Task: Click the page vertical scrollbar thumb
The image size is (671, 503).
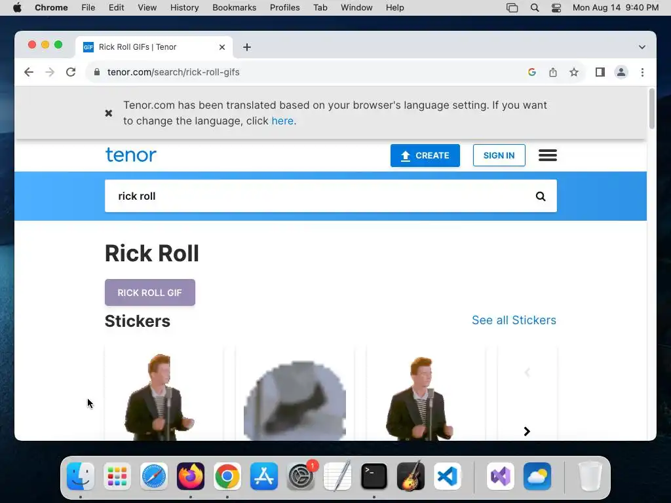Action: pos(652,108)
